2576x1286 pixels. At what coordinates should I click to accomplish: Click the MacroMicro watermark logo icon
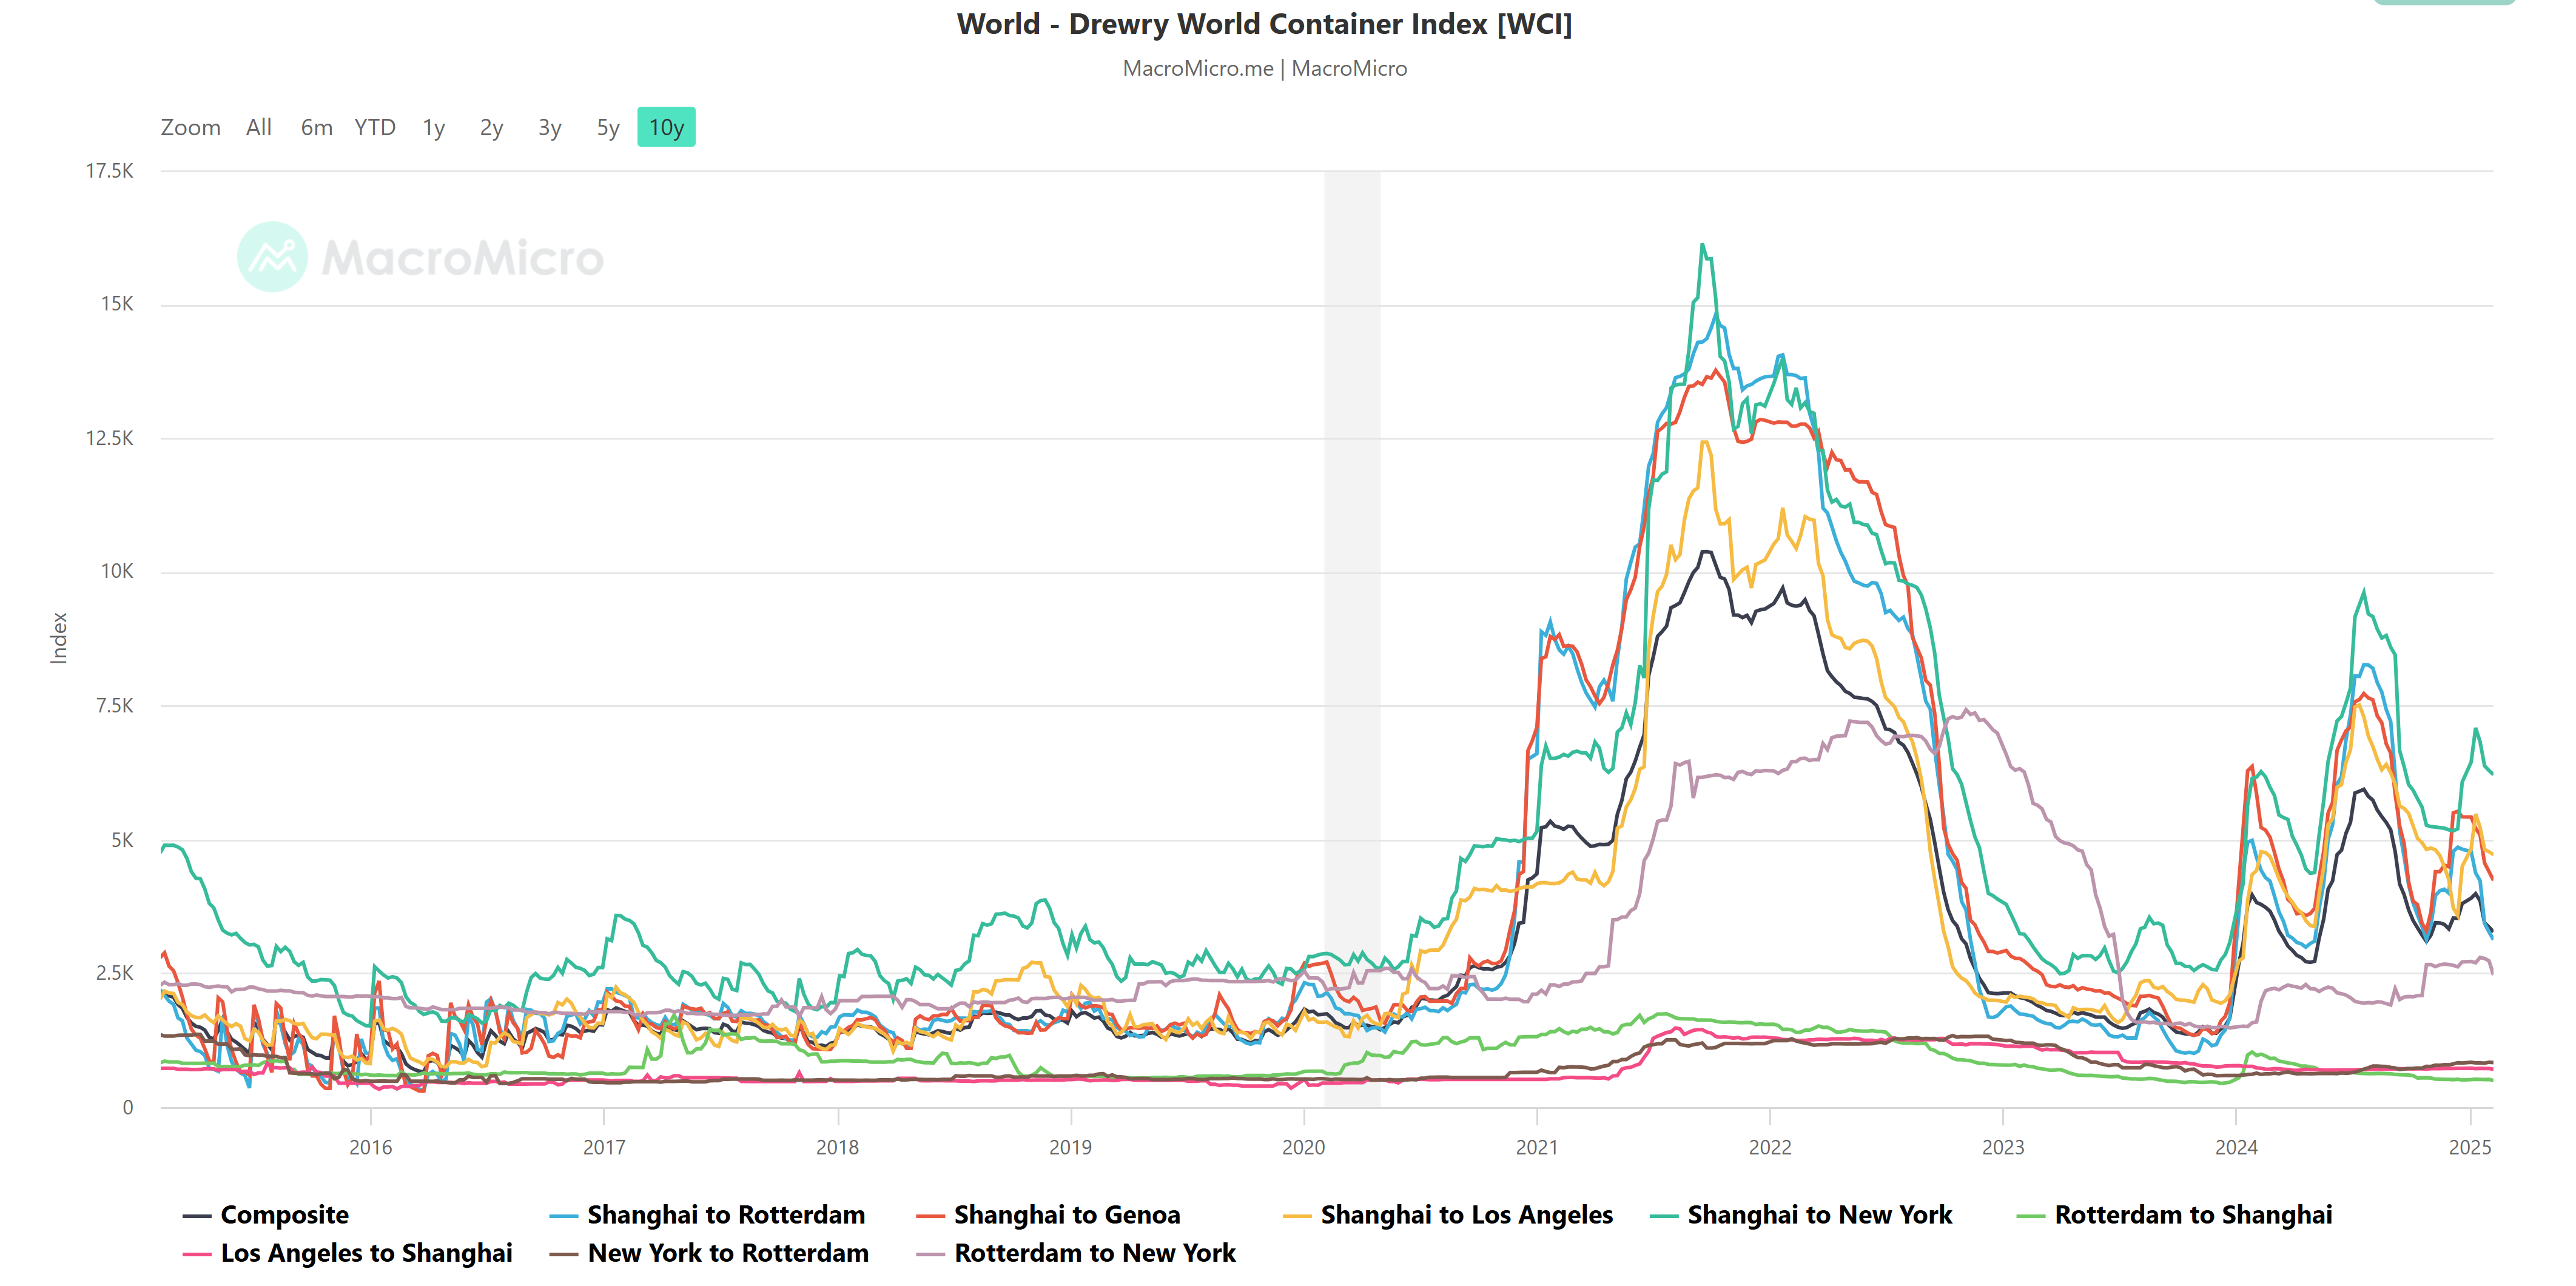tap(272, 257)
